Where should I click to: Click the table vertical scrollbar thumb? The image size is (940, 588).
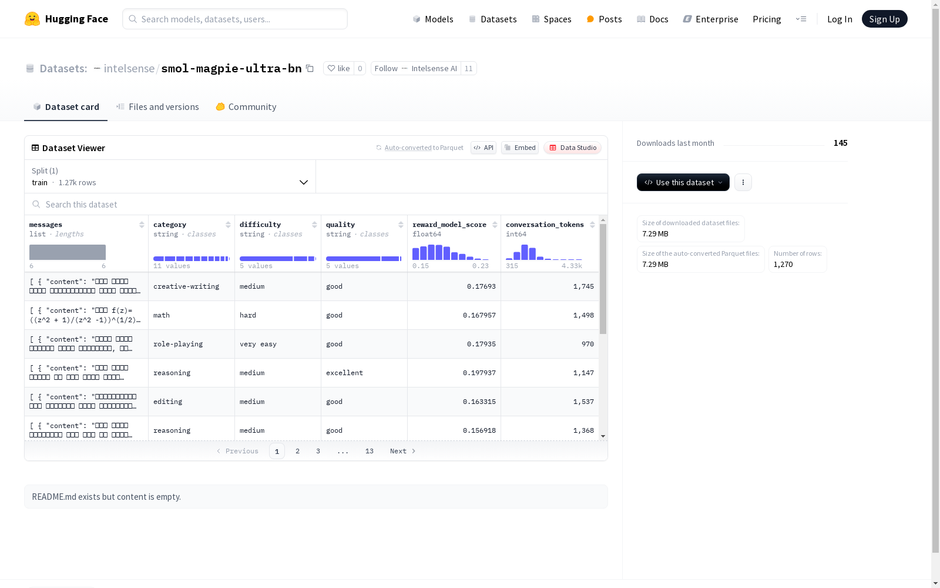click(603, 279)
